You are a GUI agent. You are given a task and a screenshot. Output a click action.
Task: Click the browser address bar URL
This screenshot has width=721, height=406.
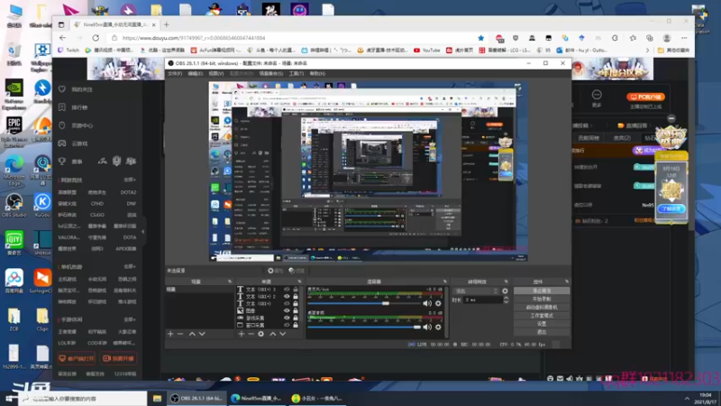(194, 38)
